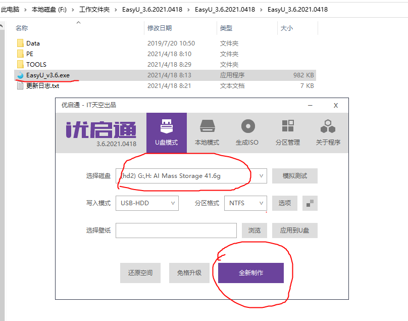Sort by 大小 column header
This screenshot has width=408, height=321.
coord(287,28)
